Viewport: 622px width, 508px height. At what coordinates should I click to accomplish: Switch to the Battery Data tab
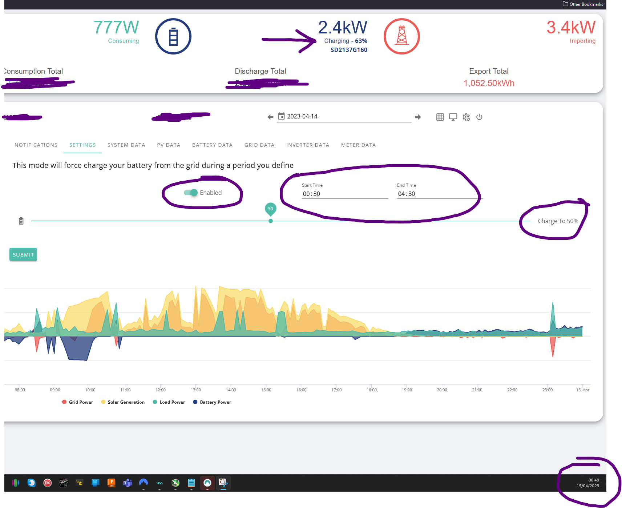click(x=212, y=145)
